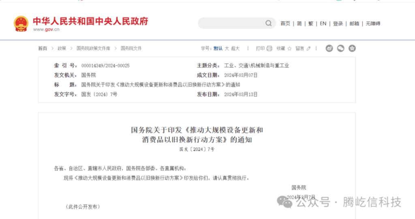Click 政策 in the breadcrumb
The image size is (415, 219).
(62, 48)
